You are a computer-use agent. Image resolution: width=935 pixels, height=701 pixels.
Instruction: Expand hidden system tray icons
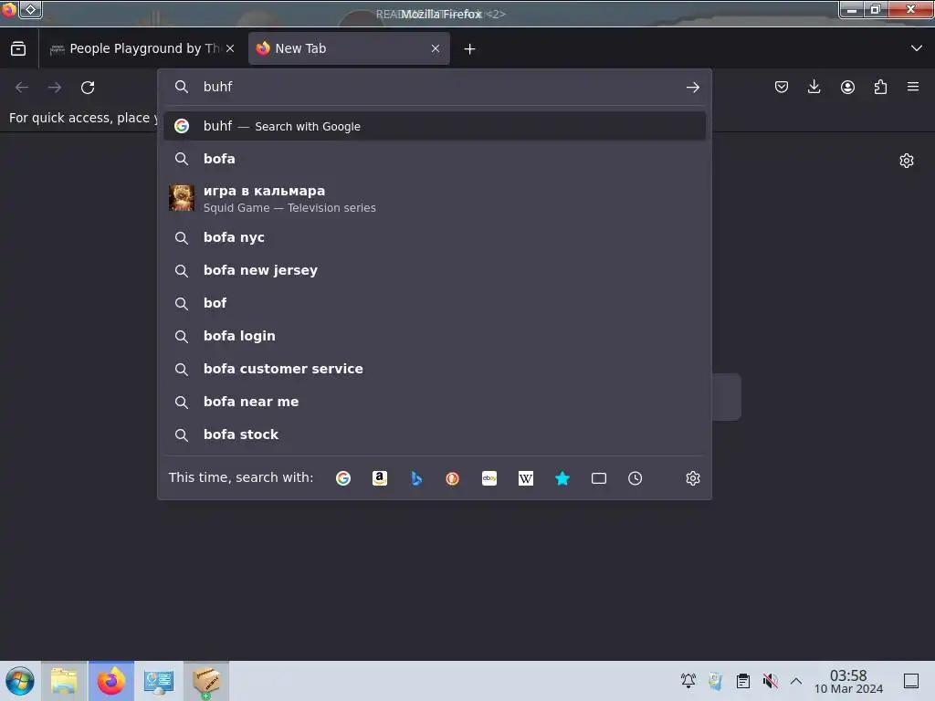click(x=796, y=680)
